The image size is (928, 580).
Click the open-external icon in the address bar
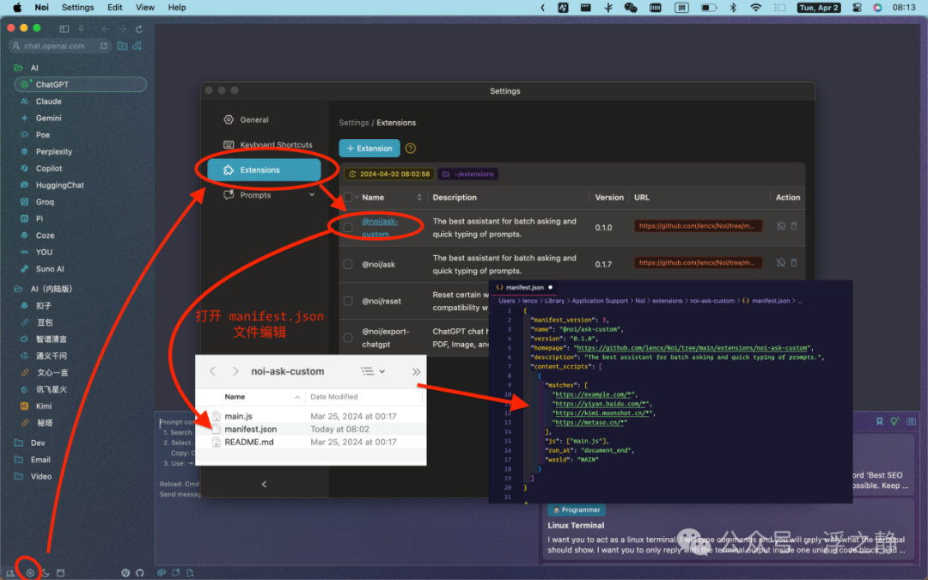coord(104,46)
